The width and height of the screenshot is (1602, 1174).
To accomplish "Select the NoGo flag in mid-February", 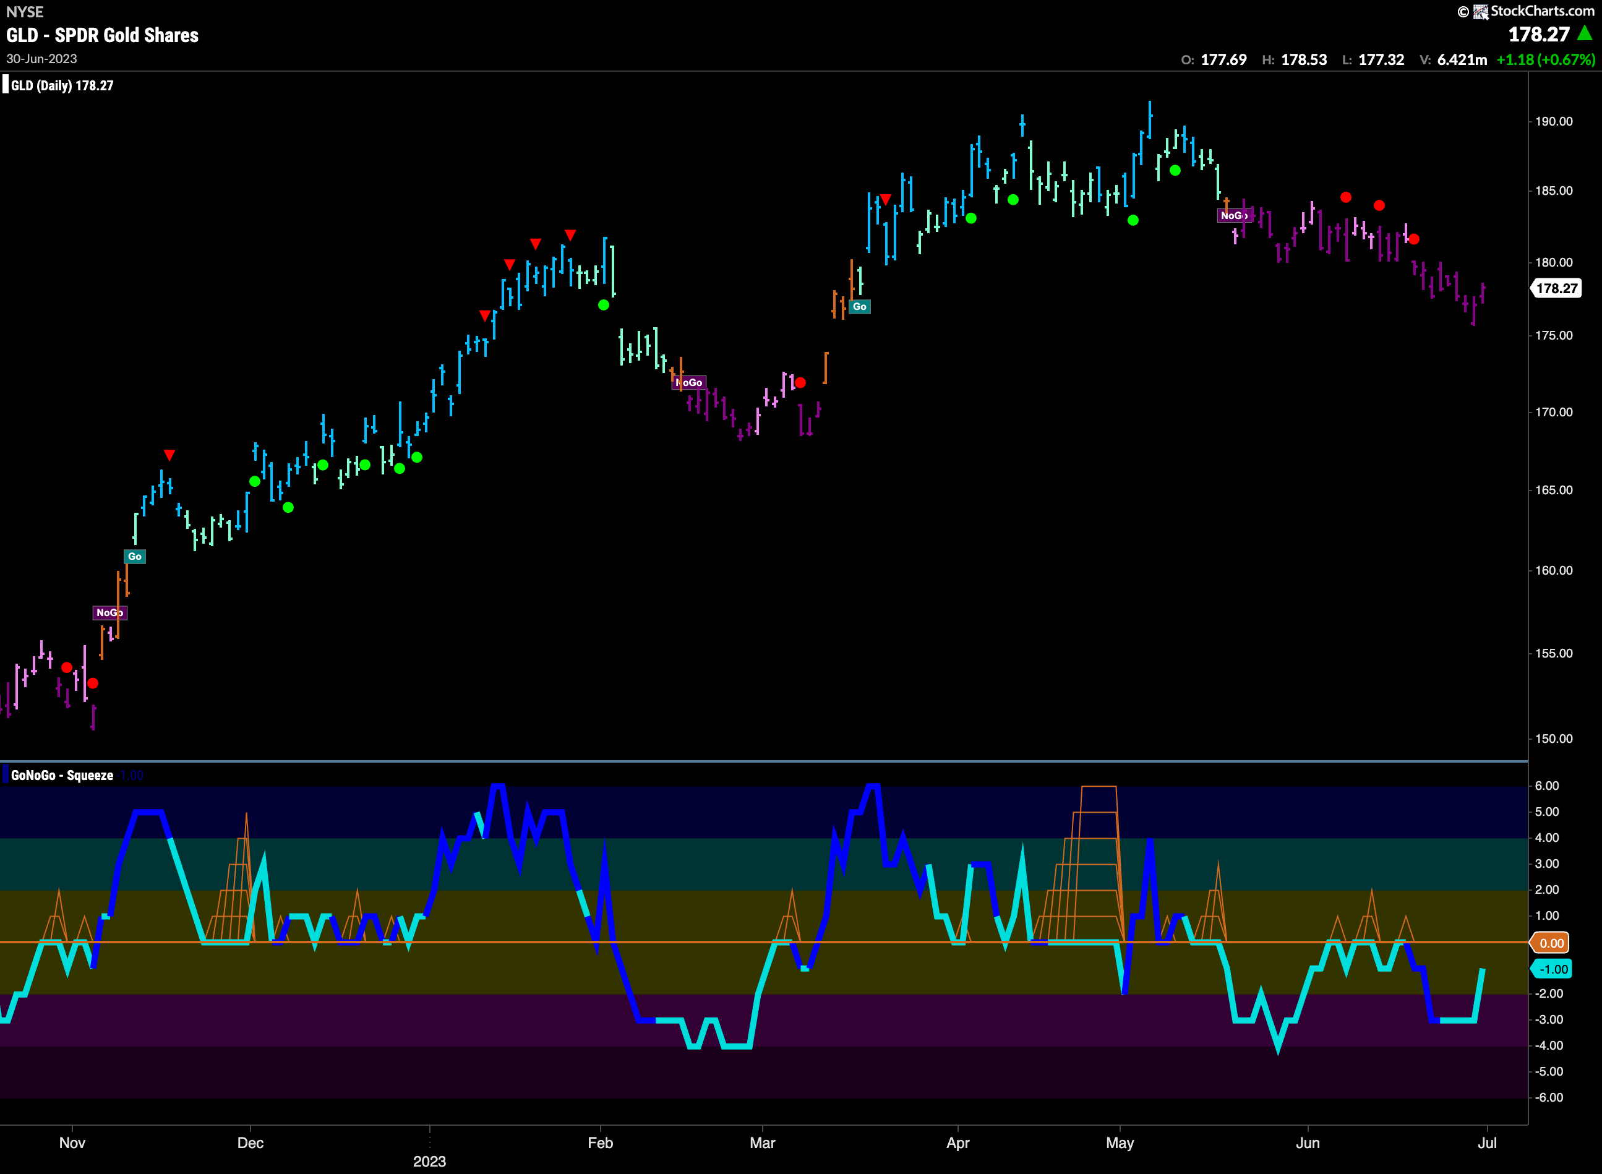I will (x=688, y=382).
